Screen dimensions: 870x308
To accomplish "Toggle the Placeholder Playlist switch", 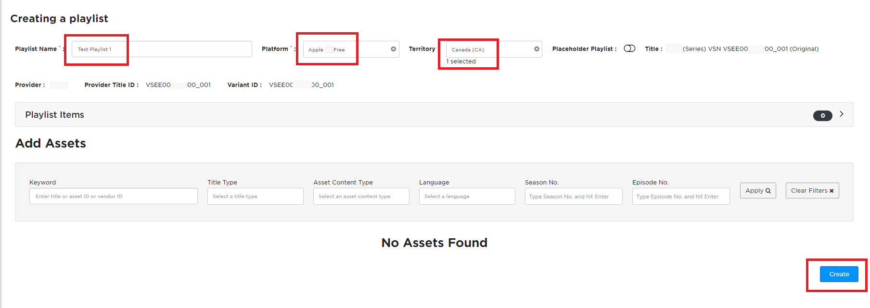I will [x=629, y=49].
